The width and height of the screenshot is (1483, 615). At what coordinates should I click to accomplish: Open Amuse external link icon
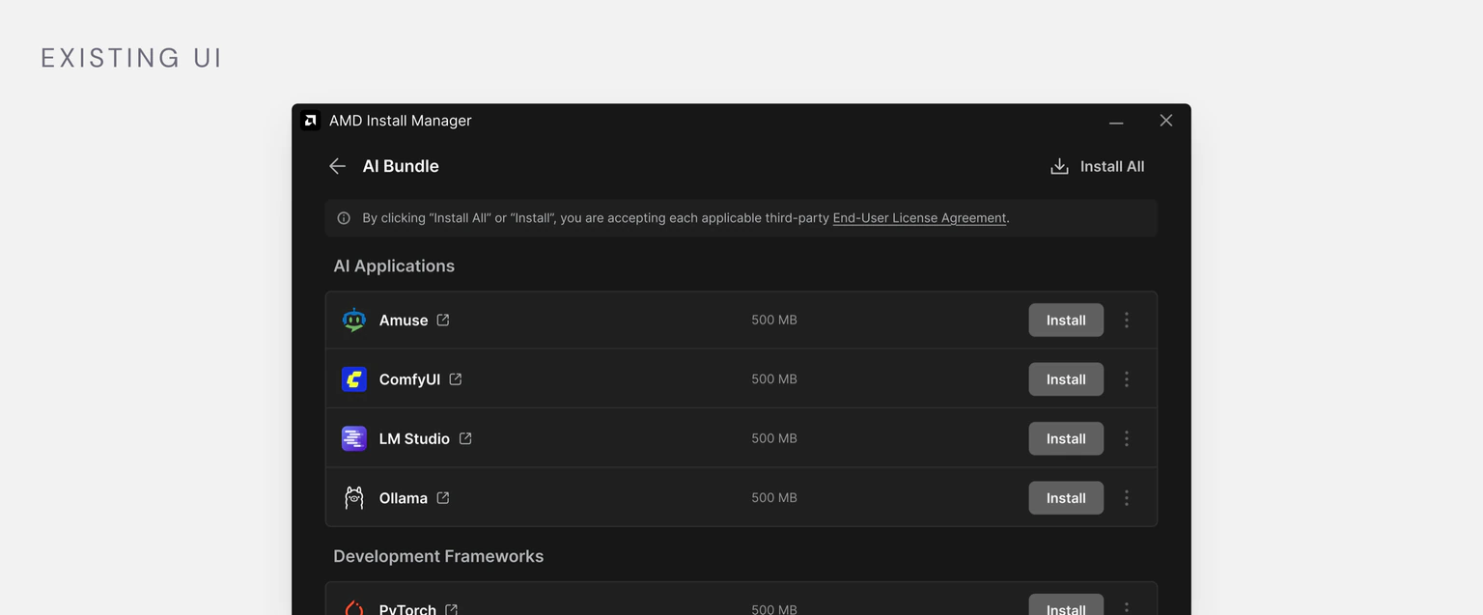tap(443, 320)
